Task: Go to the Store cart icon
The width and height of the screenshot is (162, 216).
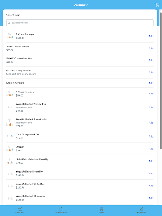Action: pyautogui.click(x=101, y=208)
